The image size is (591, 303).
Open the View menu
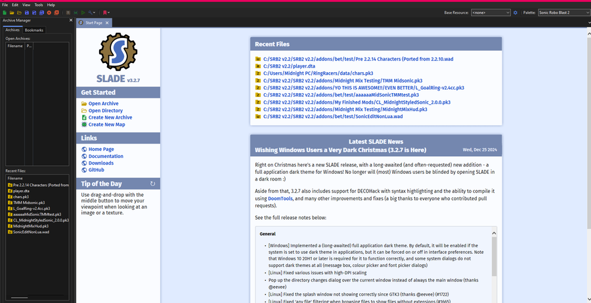tap(26, 5)
